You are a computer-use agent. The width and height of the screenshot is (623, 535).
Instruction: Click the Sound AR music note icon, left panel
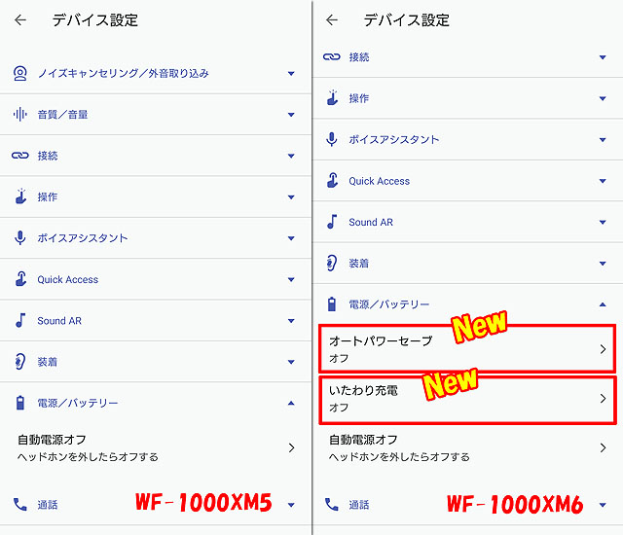(20, 320)
